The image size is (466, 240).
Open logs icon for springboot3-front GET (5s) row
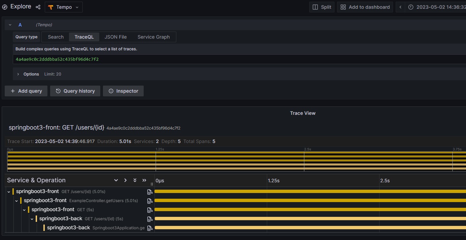(x=150, y=210)
